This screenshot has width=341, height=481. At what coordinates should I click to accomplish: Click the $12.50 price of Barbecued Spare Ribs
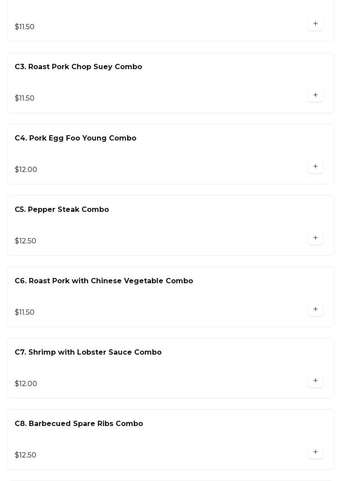click(x=26, y=455)
